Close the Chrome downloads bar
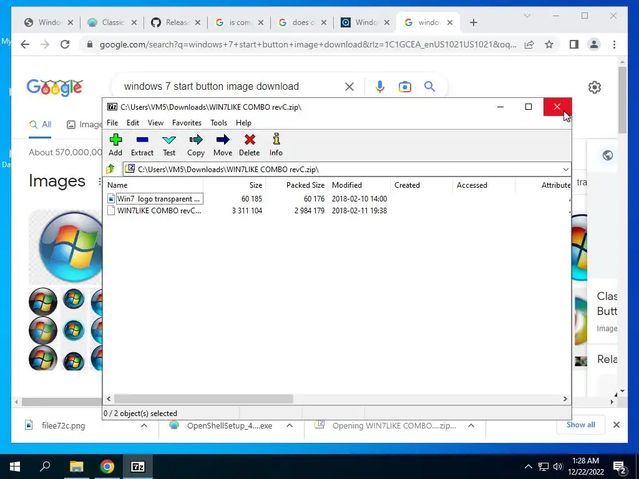This screenshot has width=639, height=479. [x=616, y=425]
